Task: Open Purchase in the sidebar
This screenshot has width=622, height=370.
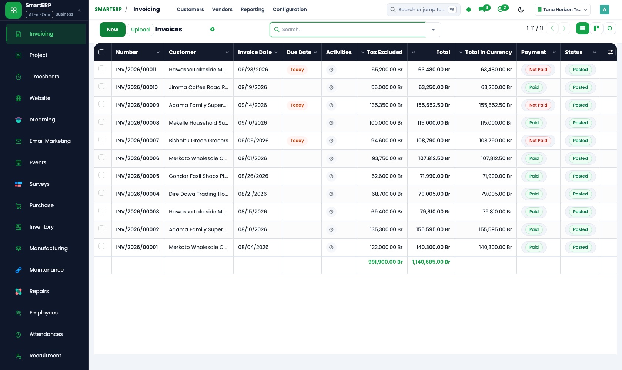Action: coord(46,205)
